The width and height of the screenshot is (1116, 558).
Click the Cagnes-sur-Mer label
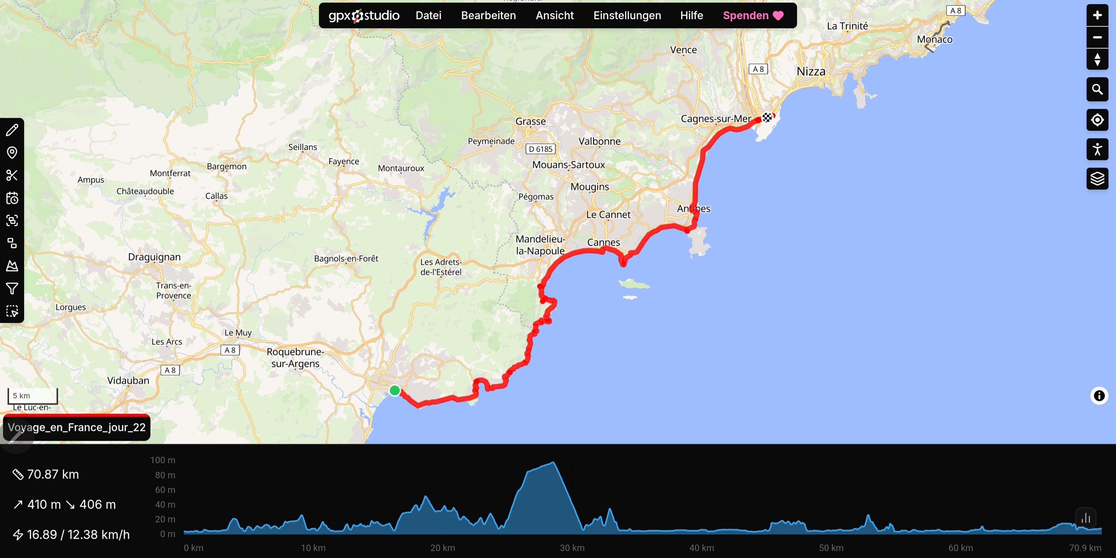[x=716, y=119]
